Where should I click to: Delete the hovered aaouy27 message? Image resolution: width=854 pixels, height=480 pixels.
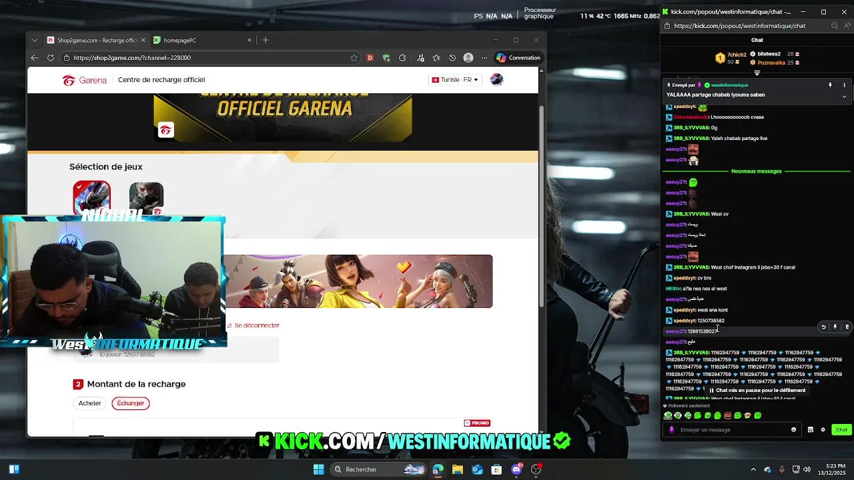pos(847,327)
